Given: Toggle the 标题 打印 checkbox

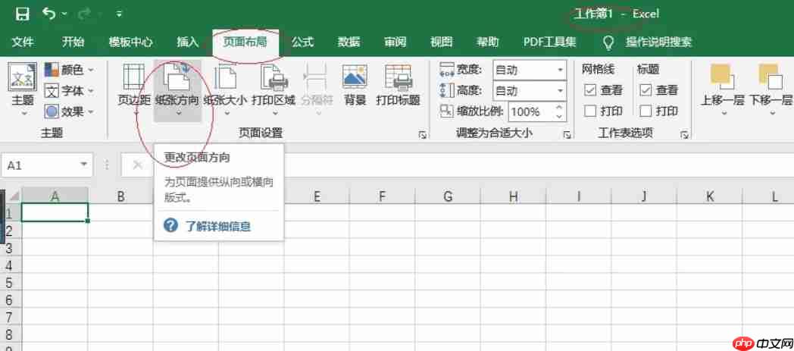Looking at the screenshot, I should pyautogui.click(x=646, y=111).
